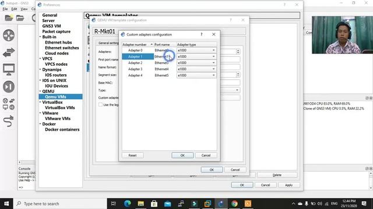
Task: Switch to GNS3 taskbar icon
Action: 221,204
